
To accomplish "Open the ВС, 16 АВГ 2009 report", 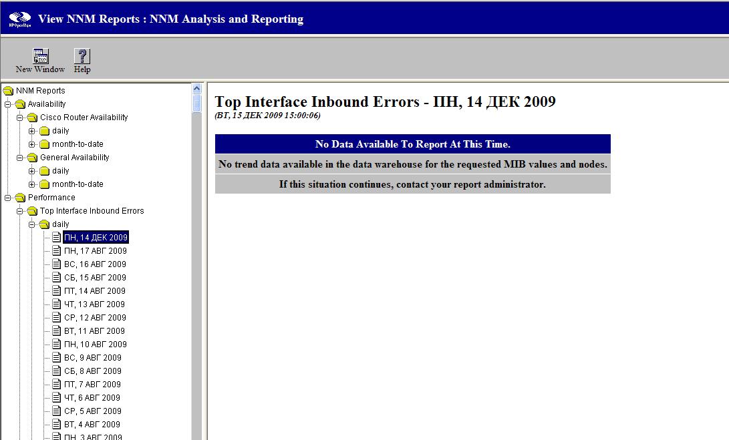I will tap(95, 264).
